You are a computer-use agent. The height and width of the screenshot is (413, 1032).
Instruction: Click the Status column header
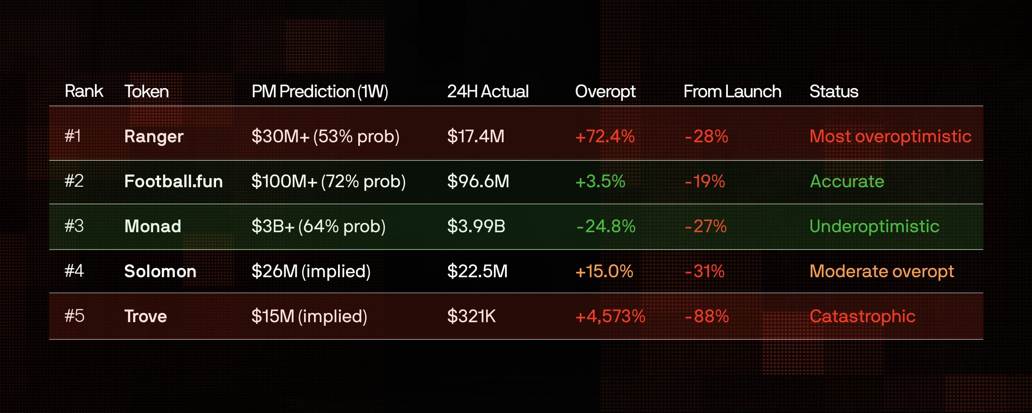(x=833, y=91)
